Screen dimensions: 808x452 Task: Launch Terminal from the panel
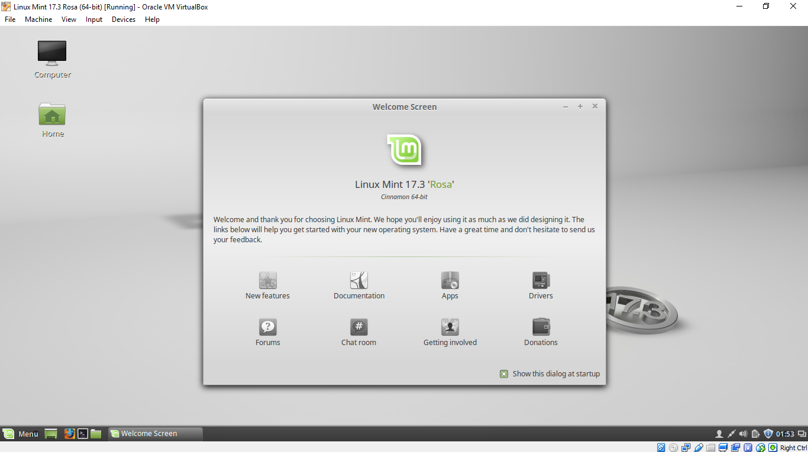click(83, 434)
